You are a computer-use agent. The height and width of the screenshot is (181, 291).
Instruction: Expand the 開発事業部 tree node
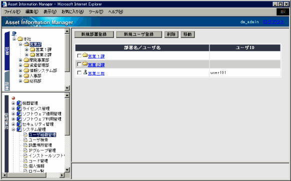click(x=20, y=60)
